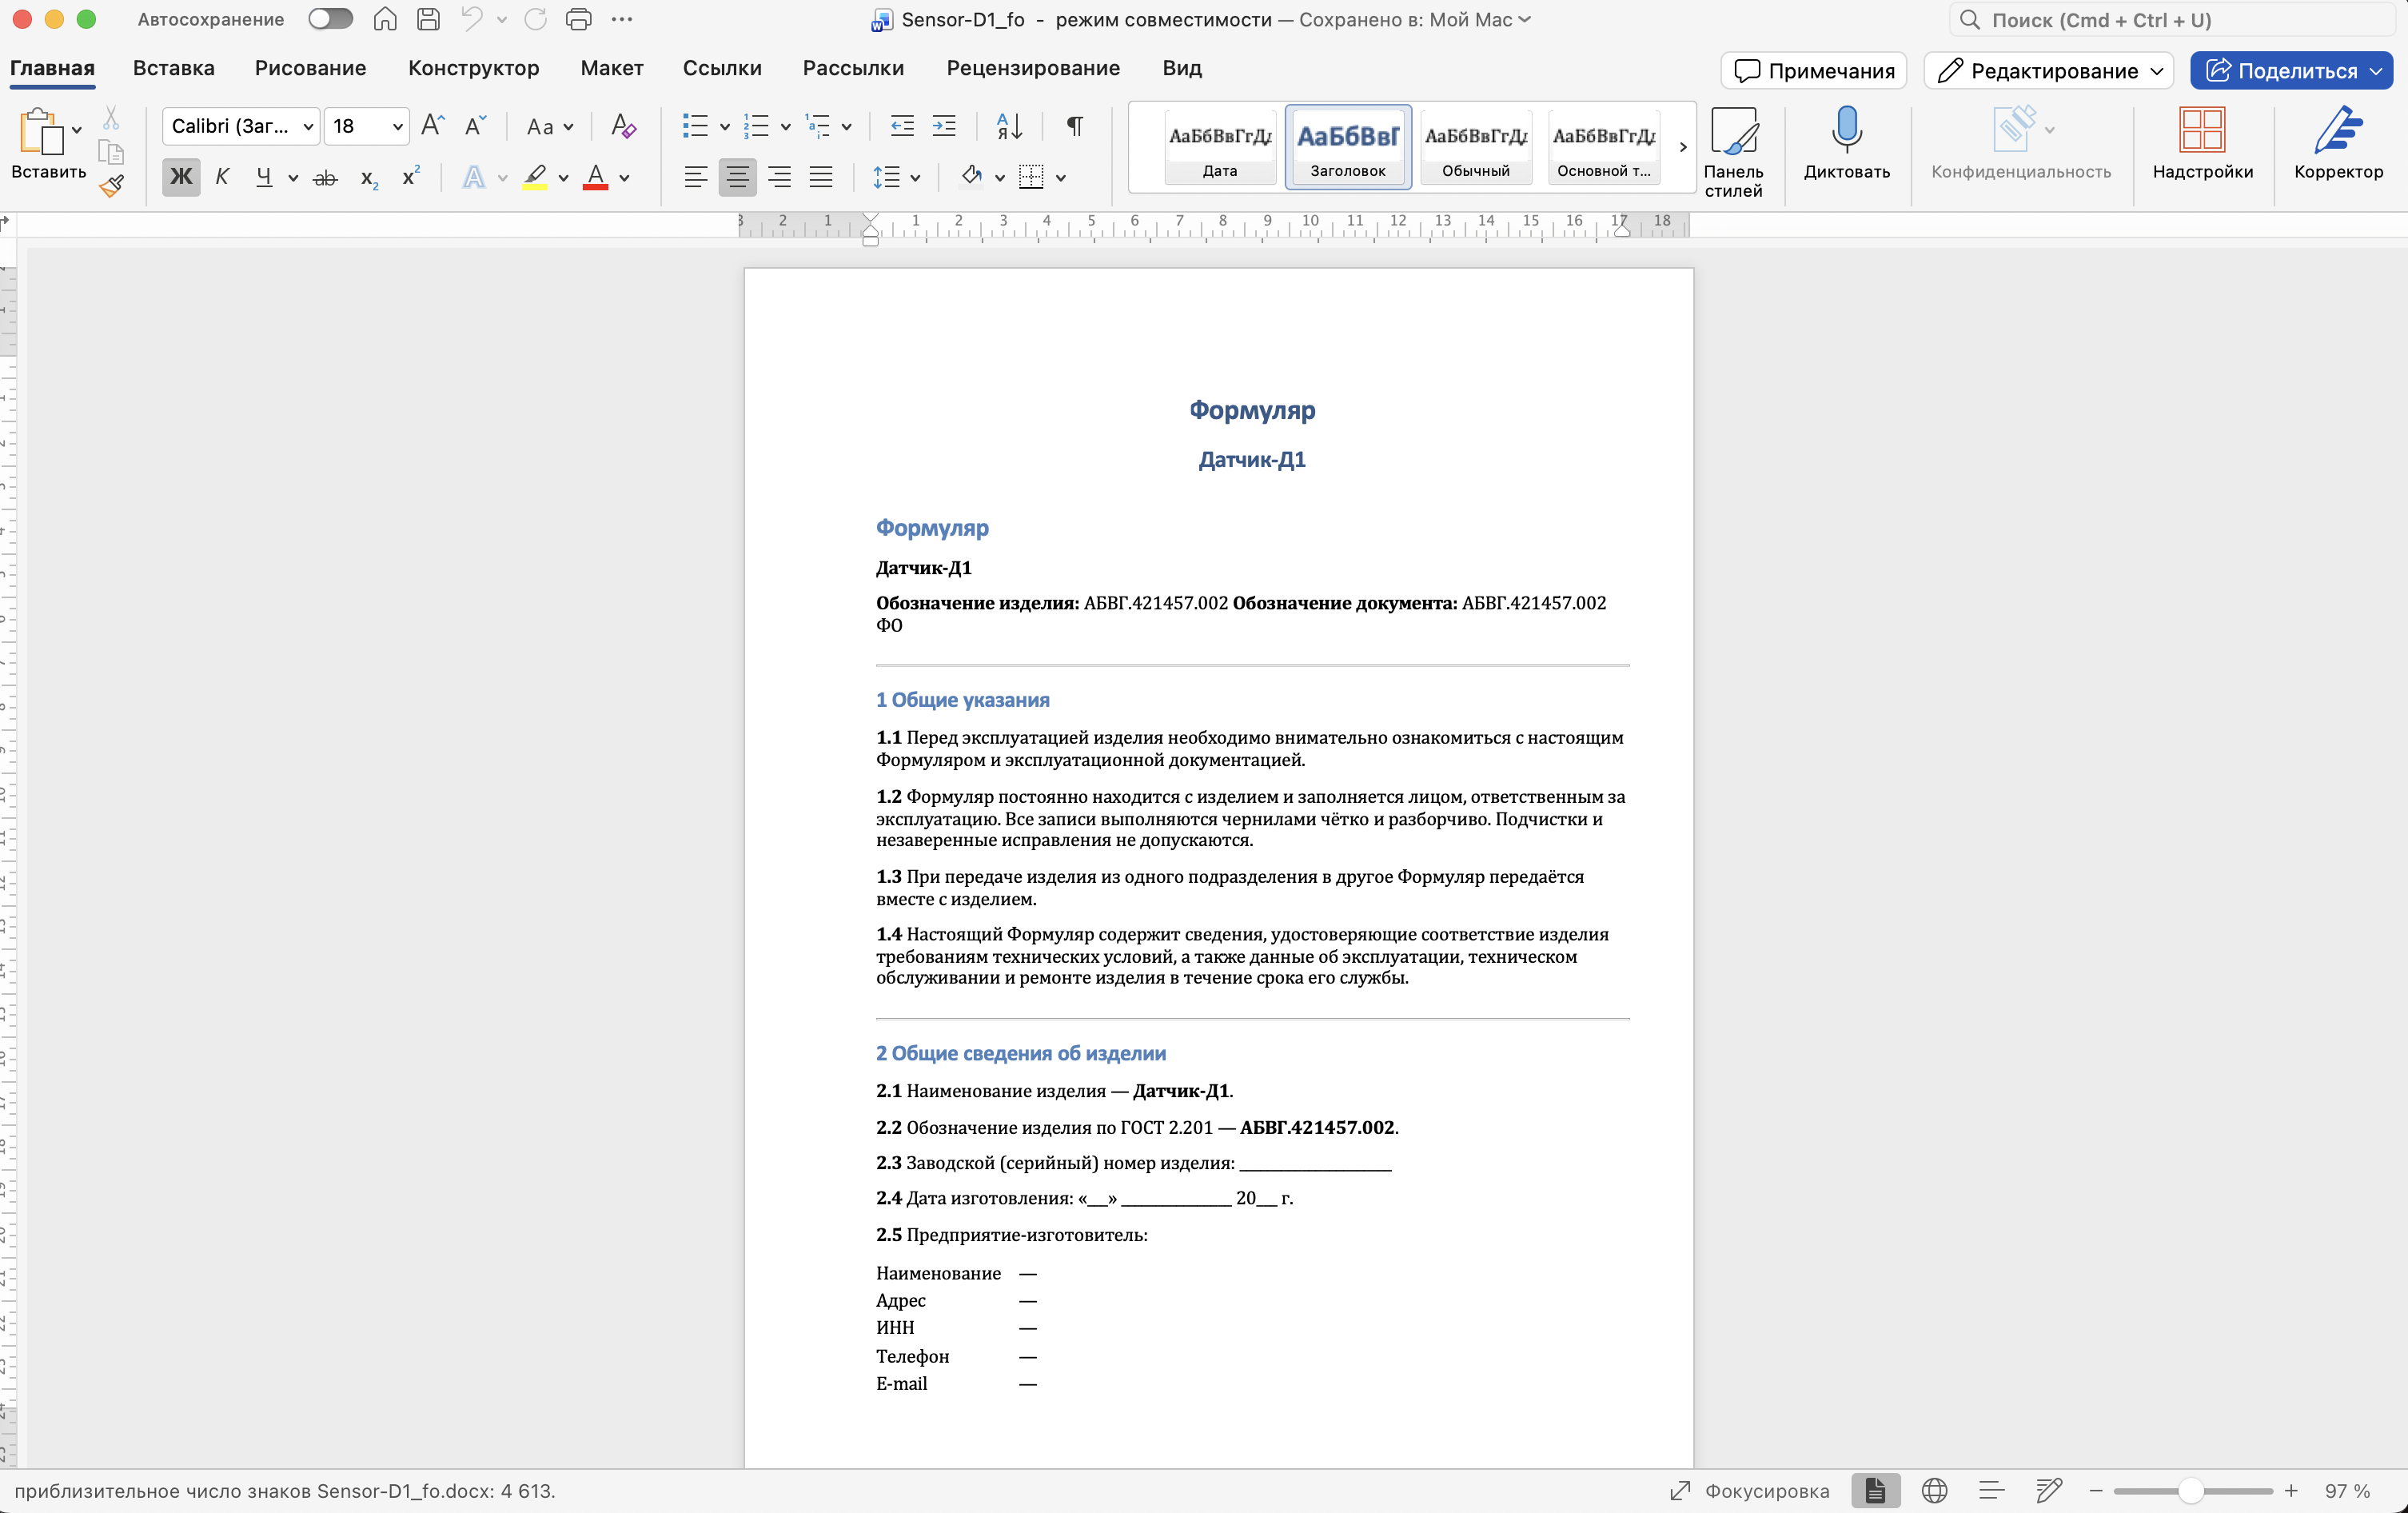2408x1513 pixels.
Task: Align text to the right
Action: tap(779, 178)
